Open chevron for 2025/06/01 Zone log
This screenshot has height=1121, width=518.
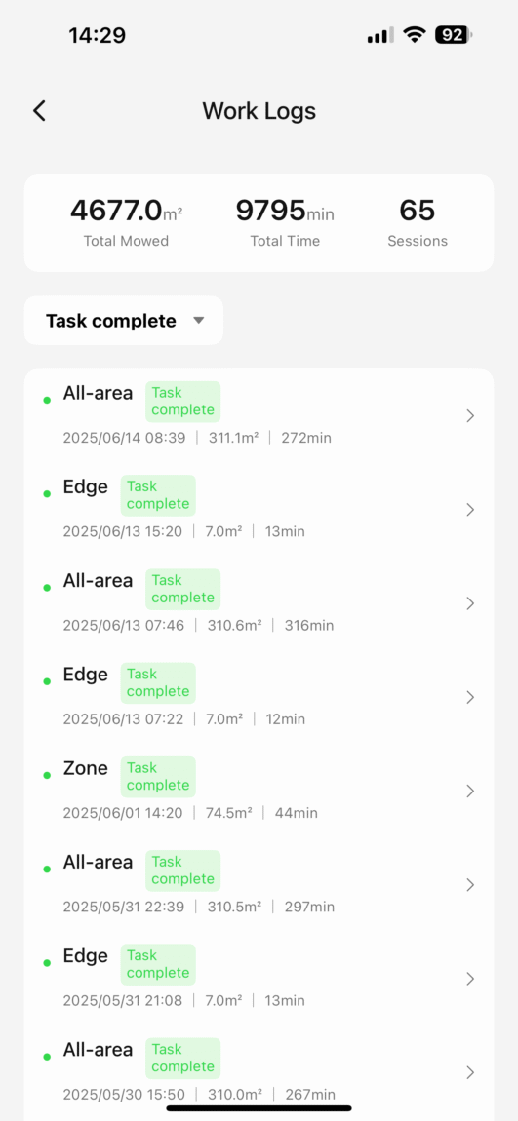(470, 791)
